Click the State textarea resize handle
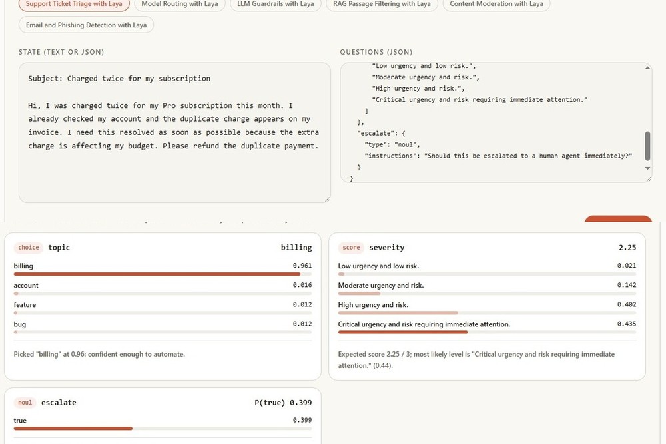The height and width of the screenshot is (444, 666). [327, 199]
